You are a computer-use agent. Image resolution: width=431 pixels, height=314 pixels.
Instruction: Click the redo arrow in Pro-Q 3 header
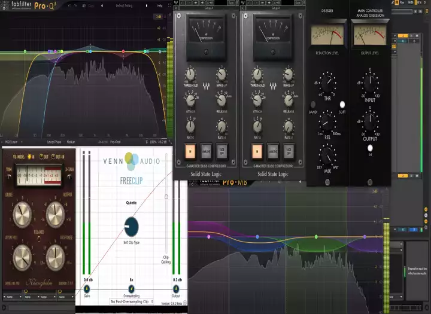(75, 5)
